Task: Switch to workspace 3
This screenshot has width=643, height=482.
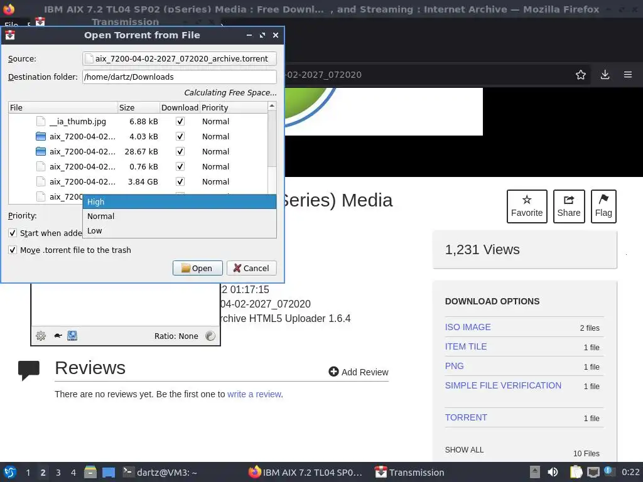Action: [x=58, y=473]
